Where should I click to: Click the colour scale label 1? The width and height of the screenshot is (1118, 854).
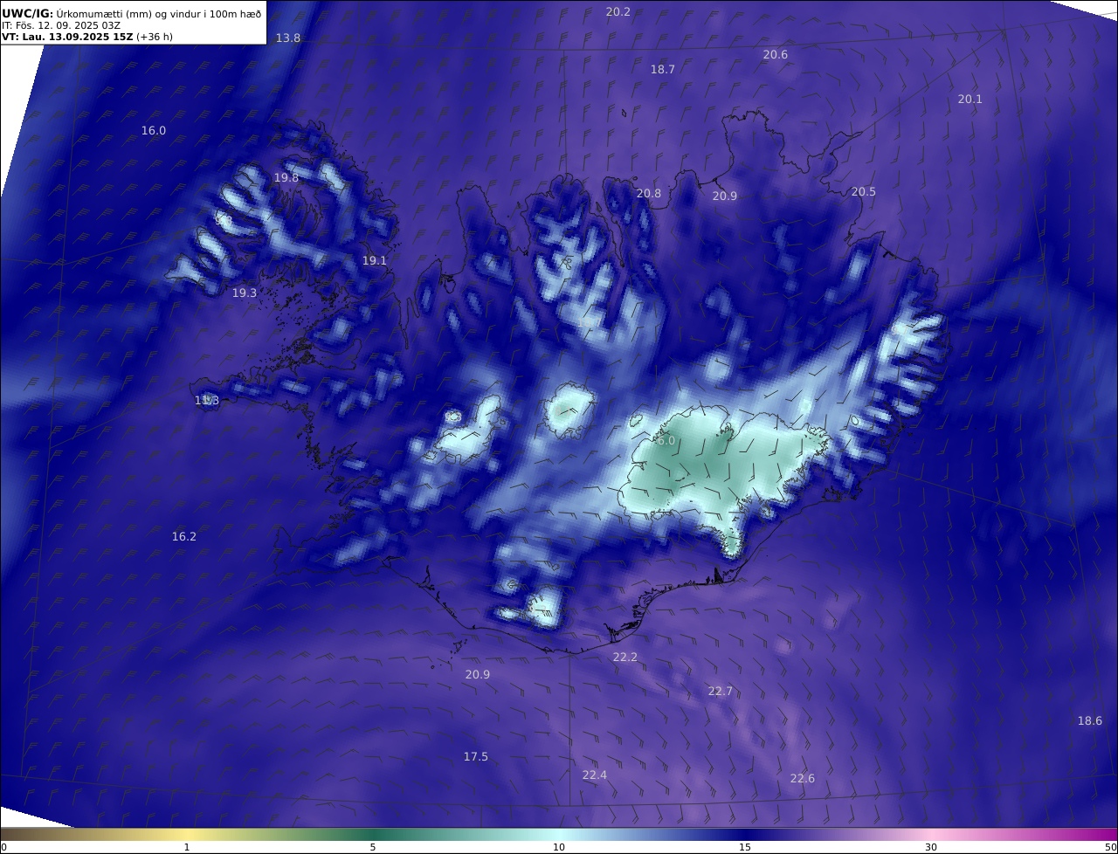[x=187, y=847]
